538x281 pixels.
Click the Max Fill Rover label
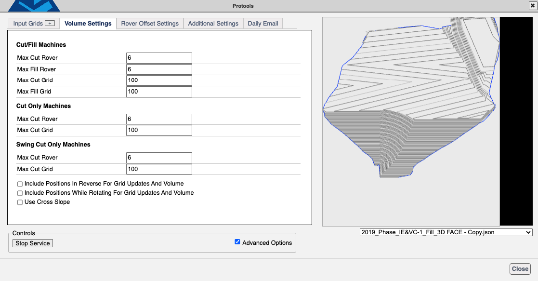click(37, 69)
